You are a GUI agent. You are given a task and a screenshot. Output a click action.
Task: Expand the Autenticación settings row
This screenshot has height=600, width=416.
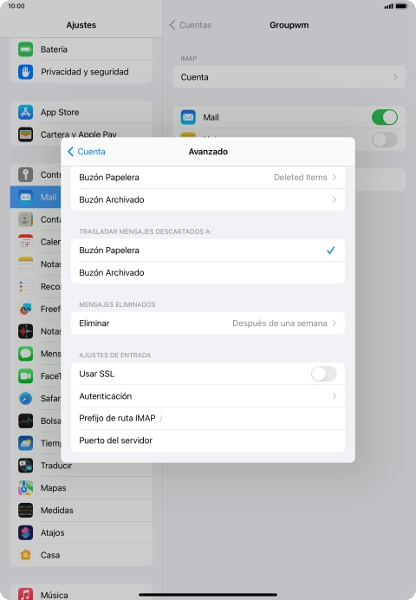pos(208,396)
